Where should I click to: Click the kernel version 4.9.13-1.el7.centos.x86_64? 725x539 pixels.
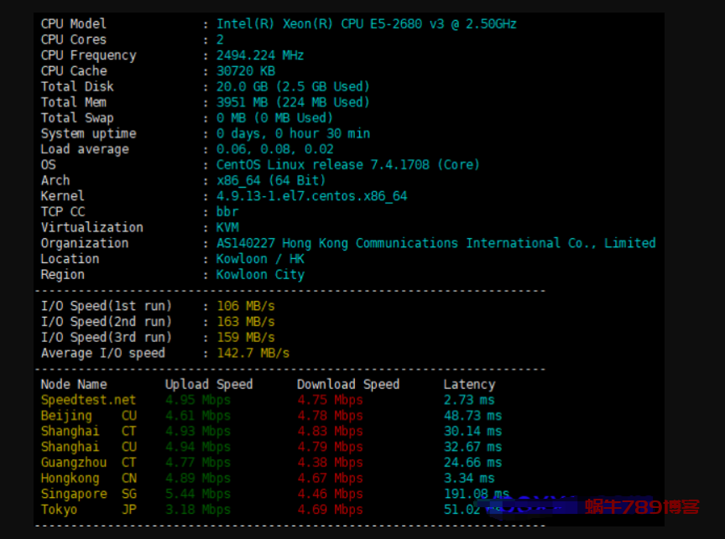point(311,196)
